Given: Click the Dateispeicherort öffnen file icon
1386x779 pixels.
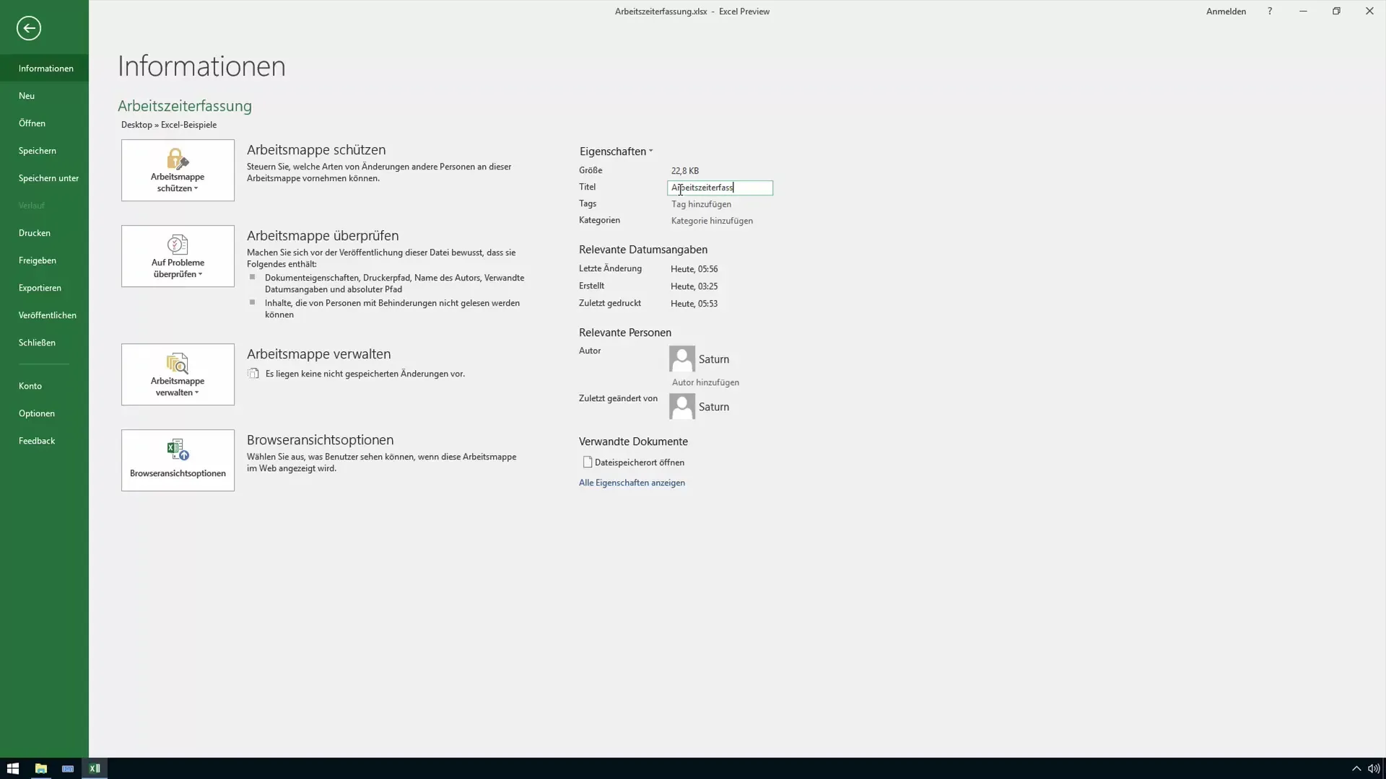Looking at the screenshot, I should [x=586, y=462].
